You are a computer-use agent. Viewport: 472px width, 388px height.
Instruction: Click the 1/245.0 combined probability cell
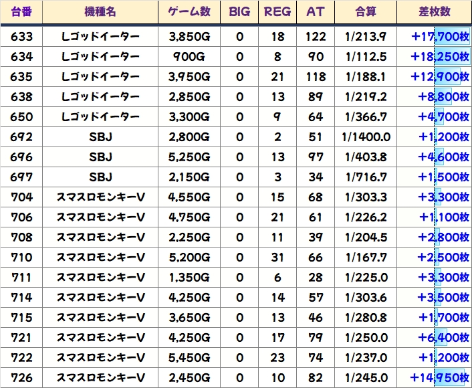(x=366, y=378)
